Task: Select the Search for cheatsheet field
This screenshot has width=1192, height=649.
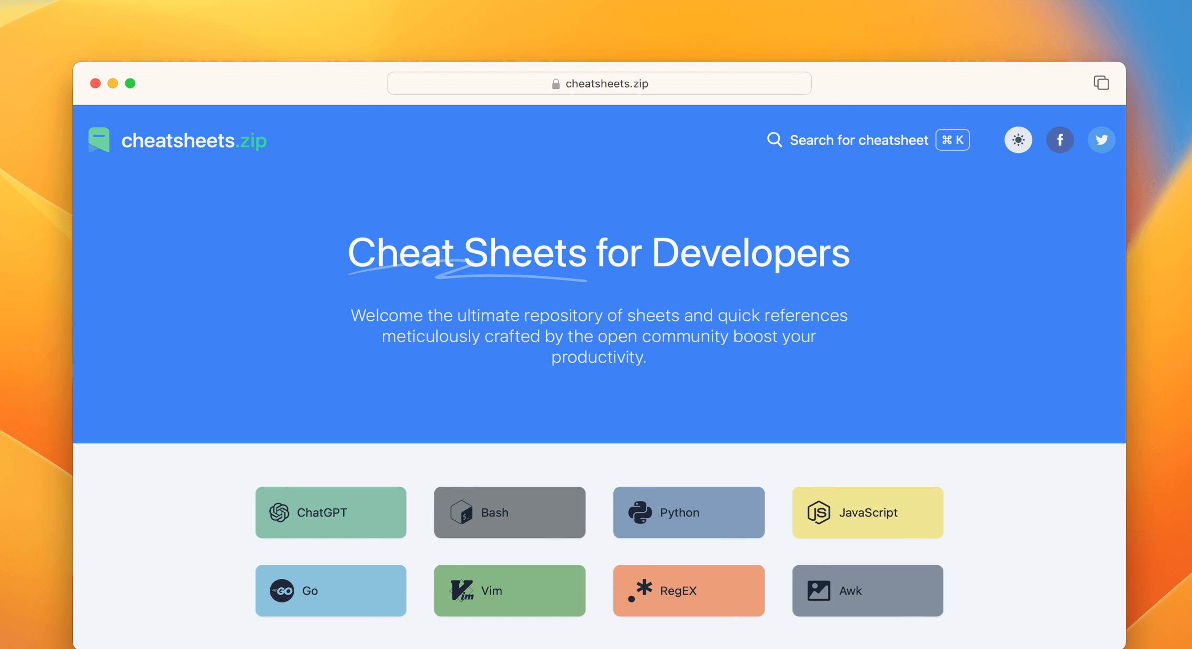Action: [859, 140]
